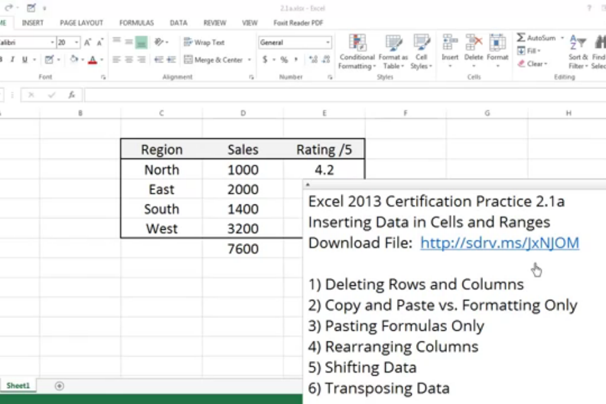Image resolution: width=606 pixels, height=404 pixels.
Task: Click the Insert Function fx button
Action: (x=71, y=95)
